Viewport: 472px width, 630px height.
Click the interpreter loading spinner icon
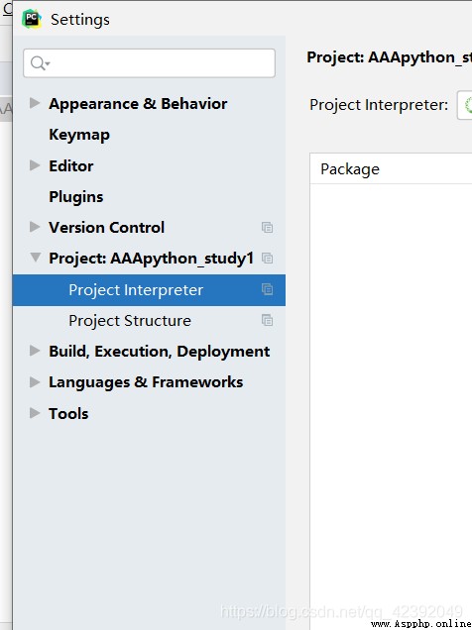click(x=468, y=105)
